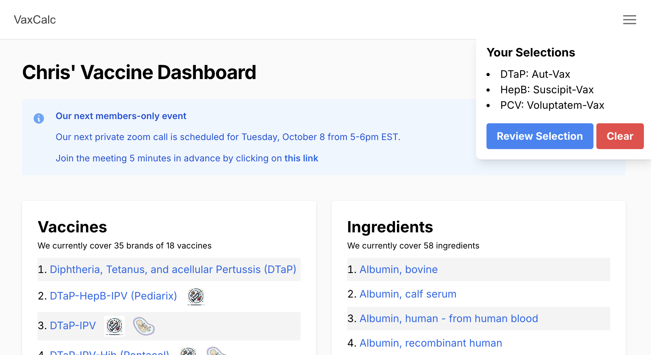Image resolution: width=651 pixels, height=355 pixels.
Task: Open the DTaP-HepB-IPV (Pediarix) vaccine page
Action: point(113,296)
